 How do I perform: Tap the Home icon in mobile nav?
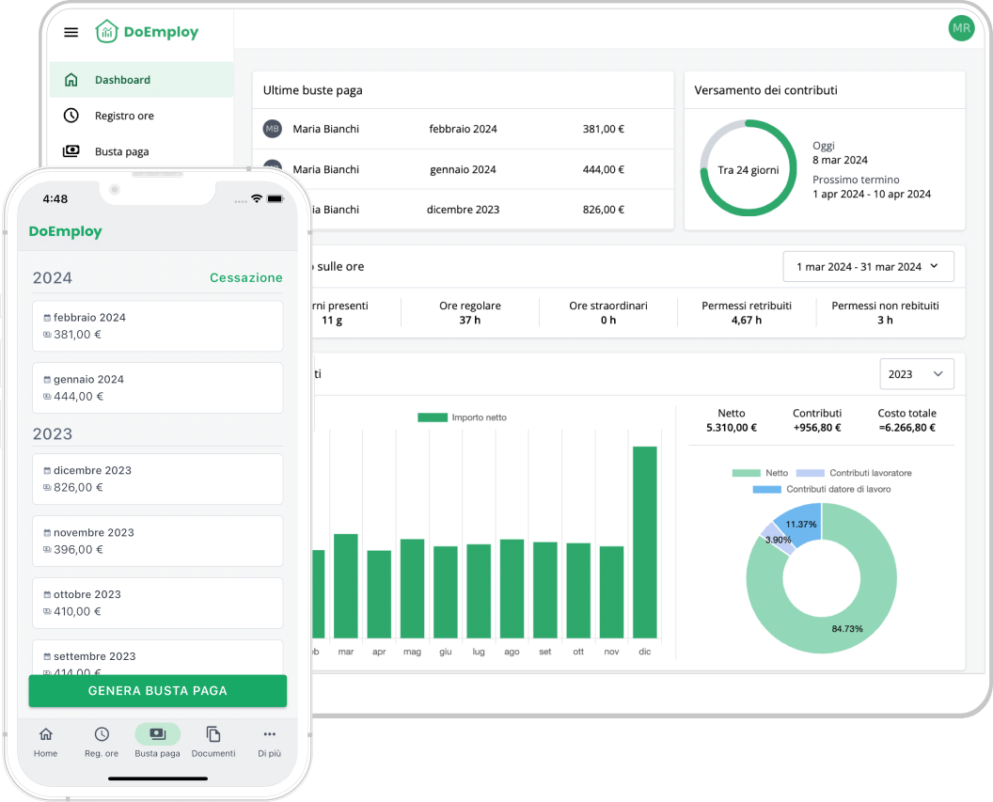45,734
